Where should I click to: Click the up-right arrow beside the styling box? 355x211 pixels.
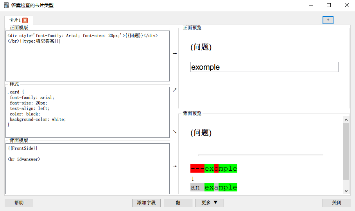(175, 90)
